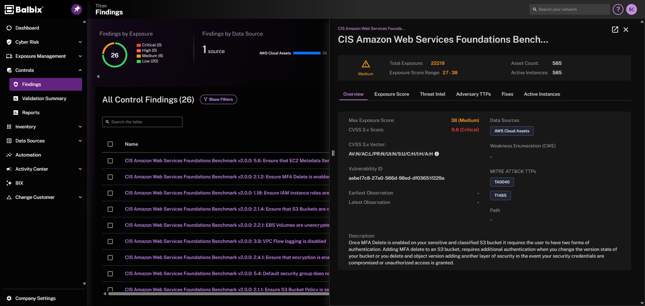This screenshot has width=645, height=306.
Task: Check the box for 2.1.2 MFA Delete finding
Action: pos(110,177)
